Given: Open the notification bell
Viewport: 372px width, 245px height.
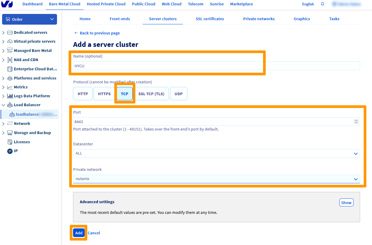Looking at the screenshot, I should pyautogui.click(x=322, y=4).
